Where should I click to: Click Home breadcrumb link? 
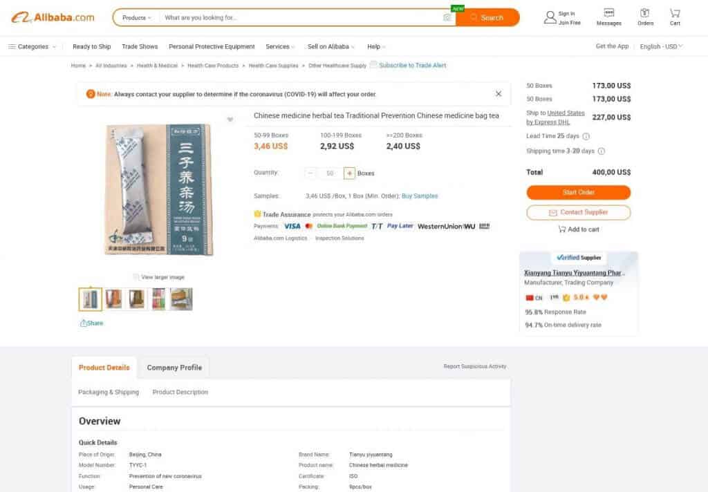(78, 66)
